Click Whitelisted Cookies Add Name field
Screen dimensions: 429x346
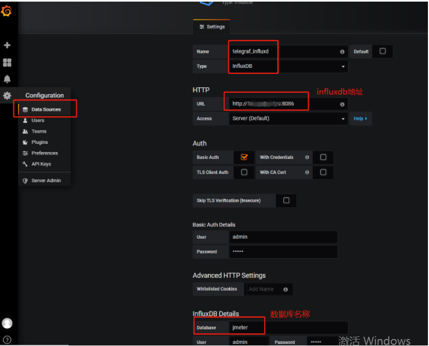pyautogui.click(x=269, y=289)
